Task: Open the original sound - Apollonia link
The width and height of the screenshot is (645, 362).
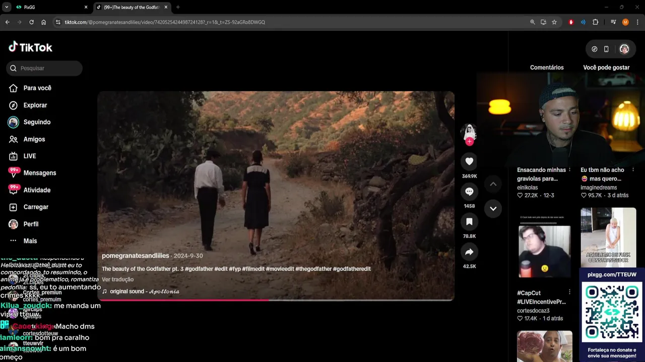Action: point(145,291)
